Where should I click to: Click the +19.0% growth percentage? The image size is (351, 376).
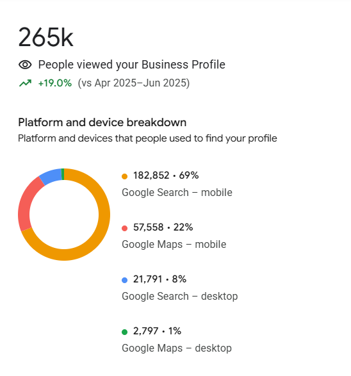(x=55, y=83)
